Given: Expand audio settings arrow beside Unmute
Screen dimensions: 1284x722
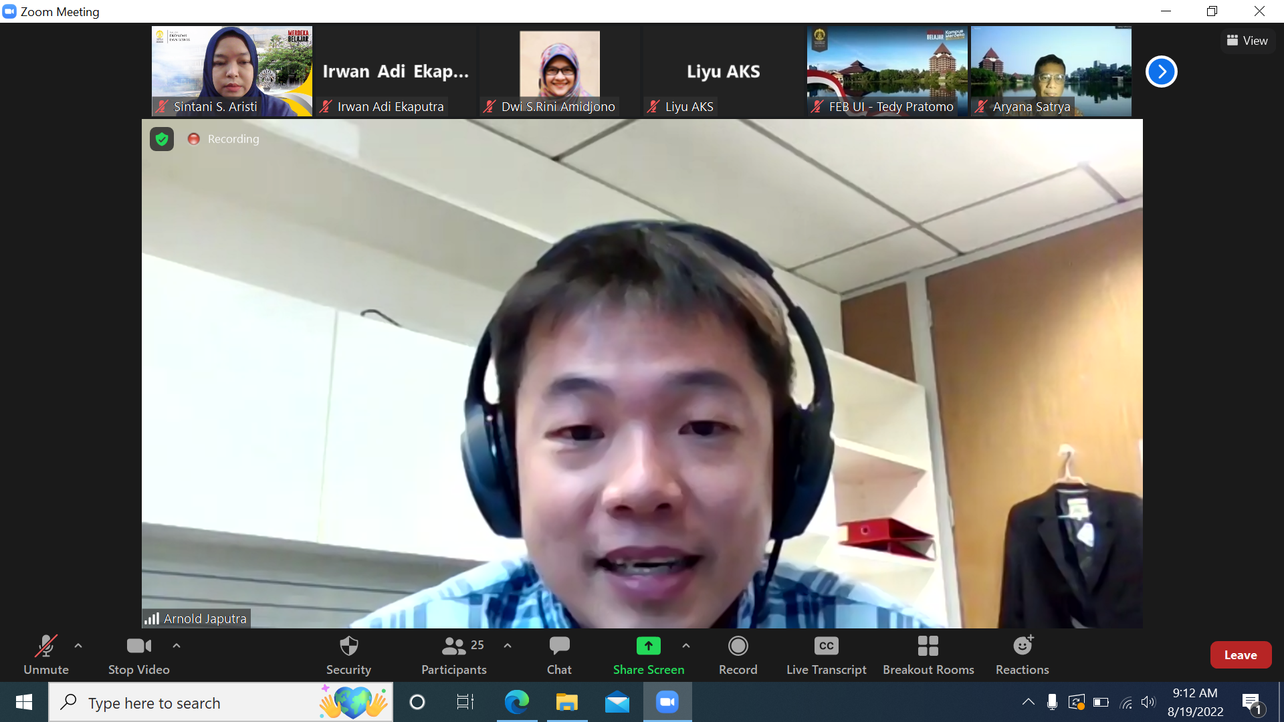Looking at the screenshot, I should pyautogui.click(x=78, y=646).
